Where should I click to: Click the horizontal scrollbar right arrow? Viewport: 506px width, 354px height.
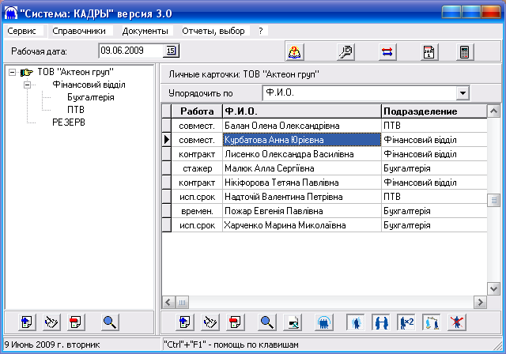[x=480, y=302]
